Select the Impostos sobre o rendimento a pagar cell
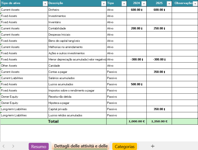The height and width of the screenshot is (150, 198). pos(77,90)
